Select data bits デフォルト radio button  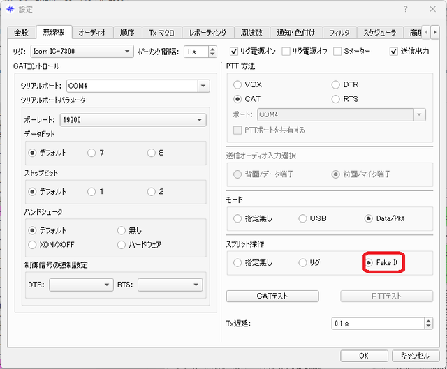[x=33, y=153]
